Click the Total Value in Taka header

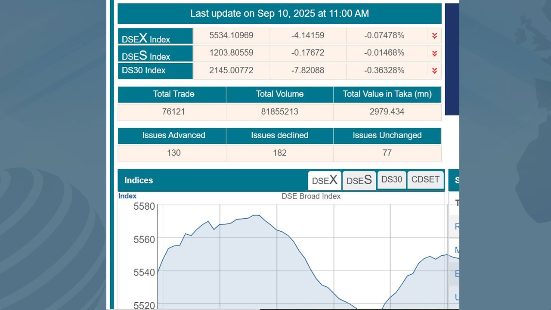click(387, 94)
